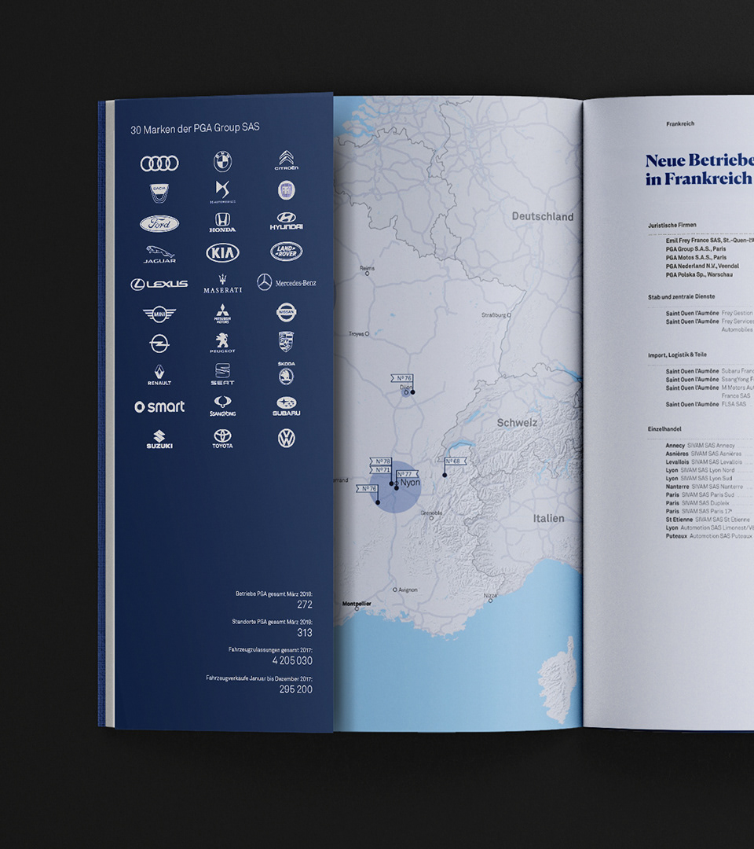This screenshot has width=754, height=849.
Task: Click the Mitsubishi three-diamond logo
Action: coord(222,314)
